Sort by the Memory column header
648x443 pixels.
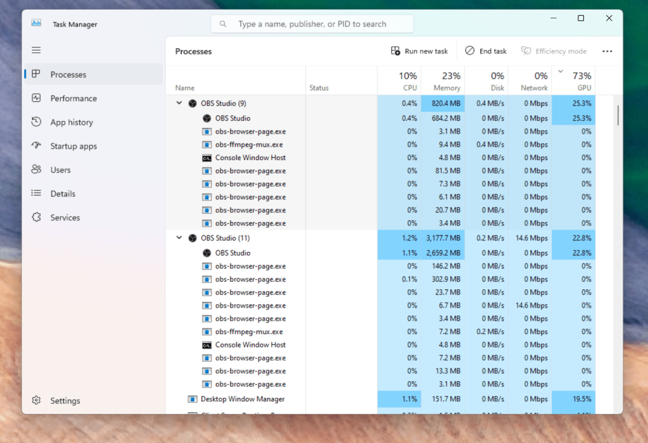(x=443, y=80)
